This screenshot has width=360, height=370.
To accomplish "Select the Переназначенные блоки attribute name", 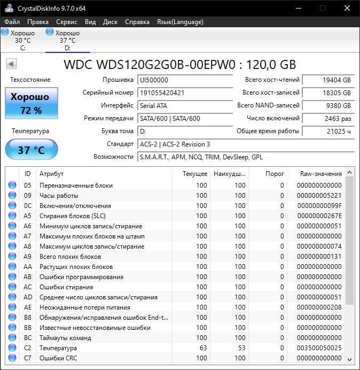I will tap(76, 186).
